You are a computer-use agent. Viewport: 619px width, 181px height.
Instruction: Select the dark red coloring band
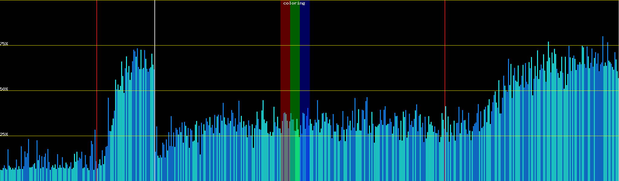tap(285, 60)
